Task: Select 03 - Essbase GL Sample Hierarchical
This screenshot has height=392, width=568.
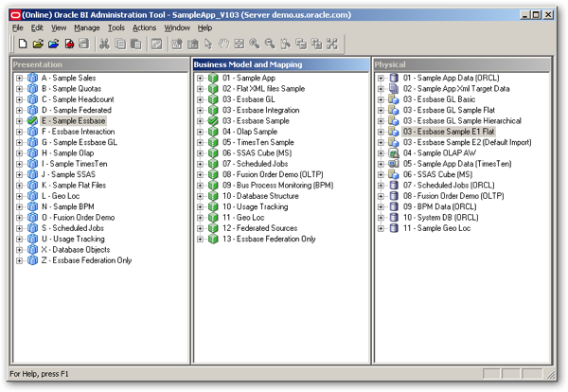Action: click(462, 120)
